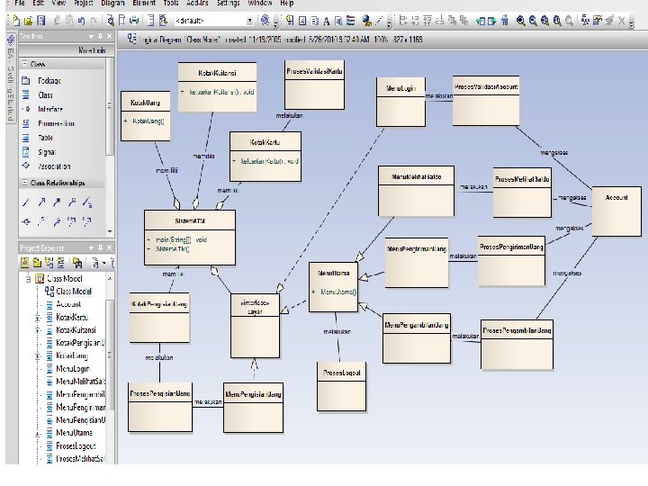Image resolution: width=648 pixels, height=486 pixels.
Task: Open the Project Browser panel dropdown arrow
Action: (x=91, y=248)
